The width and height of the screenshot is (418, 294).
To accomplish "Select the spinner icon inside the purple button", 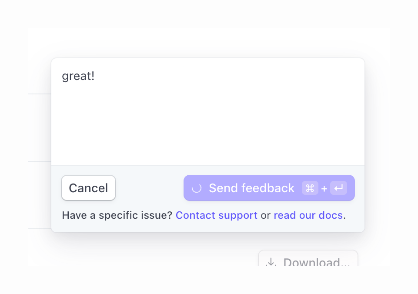I will (197, 188).
